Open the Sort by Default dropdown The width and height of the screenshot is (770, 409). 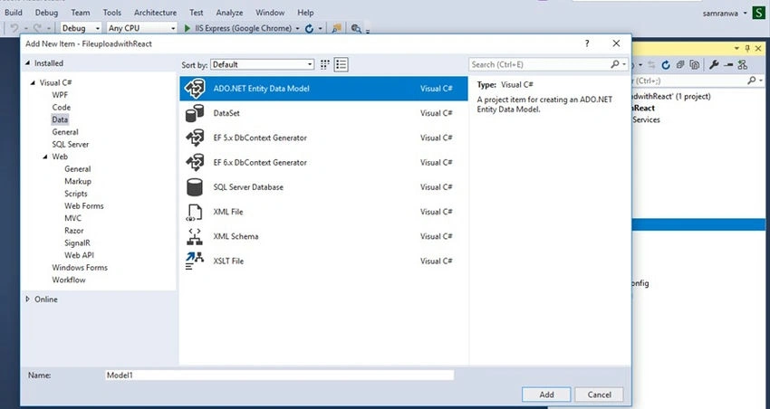tap(262, 64)
